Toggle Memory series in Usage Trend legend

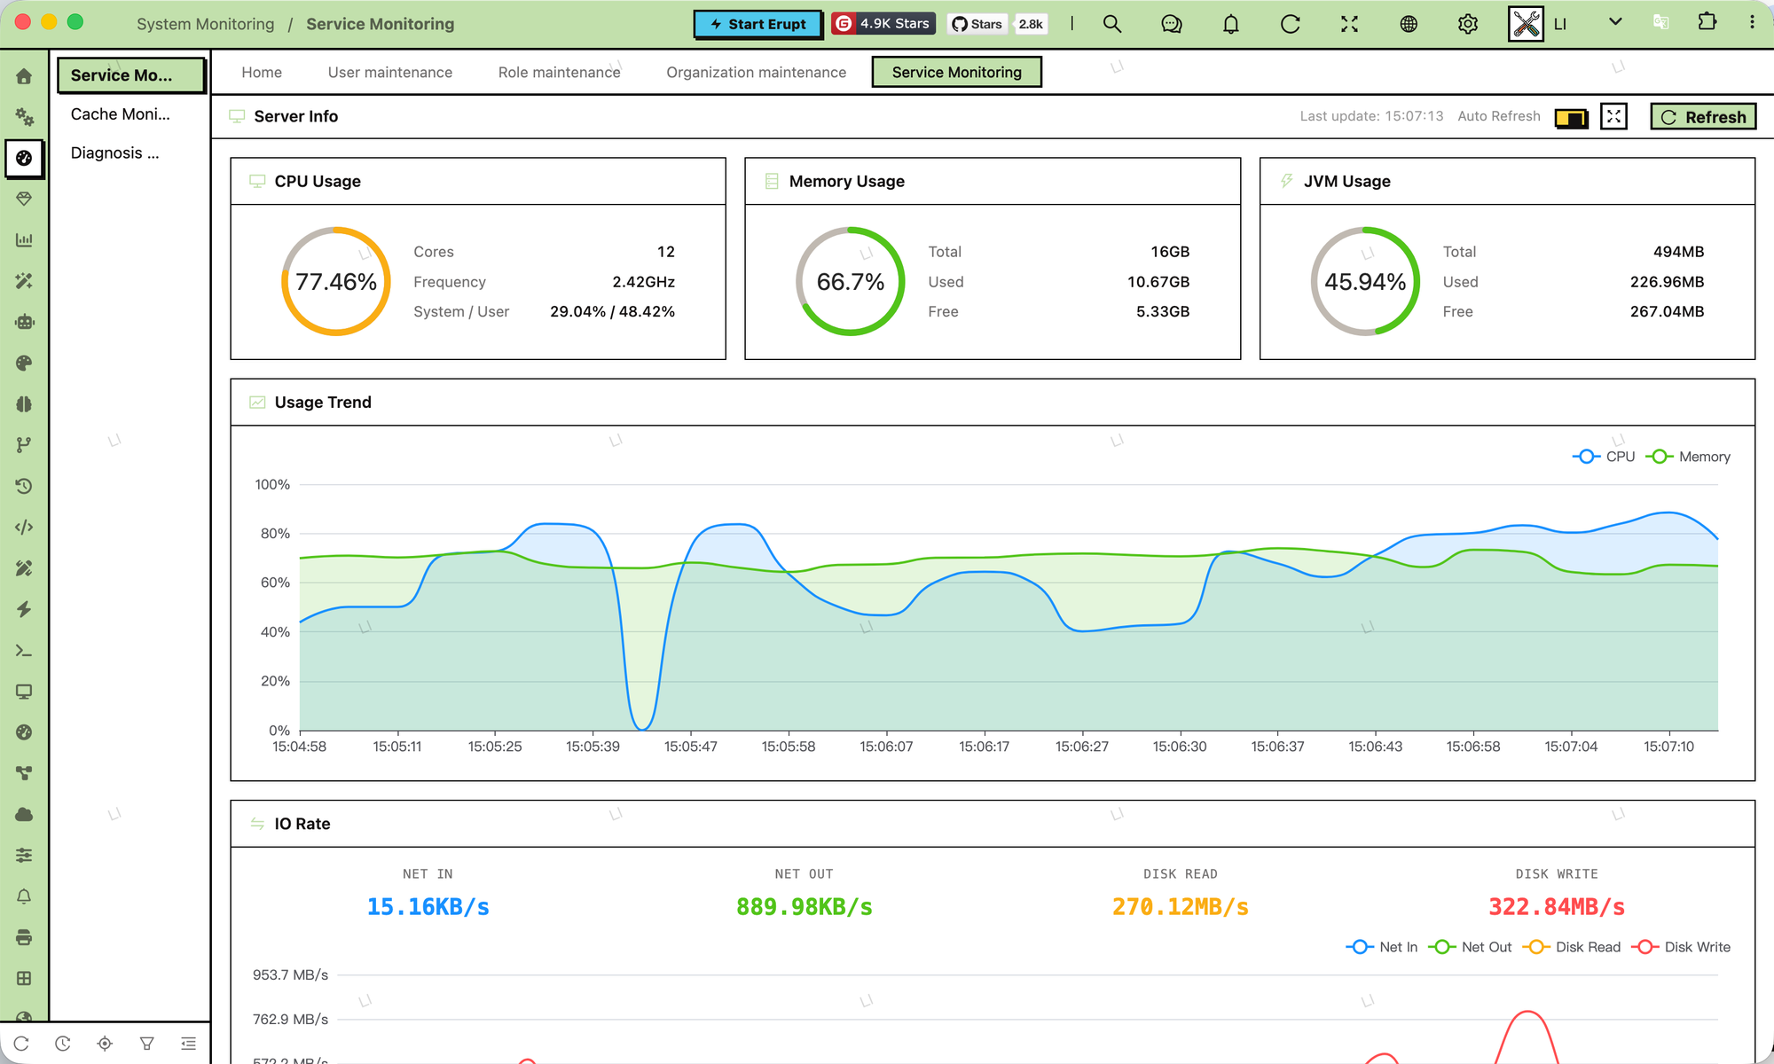[x=1688, y=457]
